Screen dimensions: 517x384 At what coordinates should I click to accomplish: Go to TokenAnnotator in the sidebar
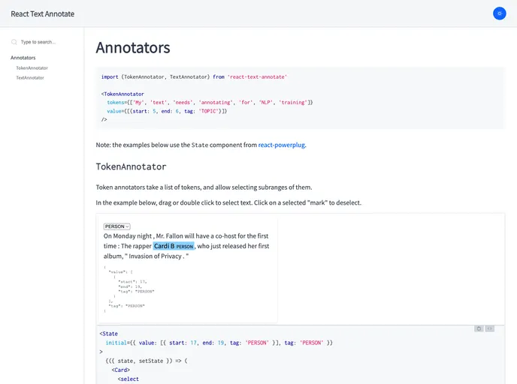[32, 67]
